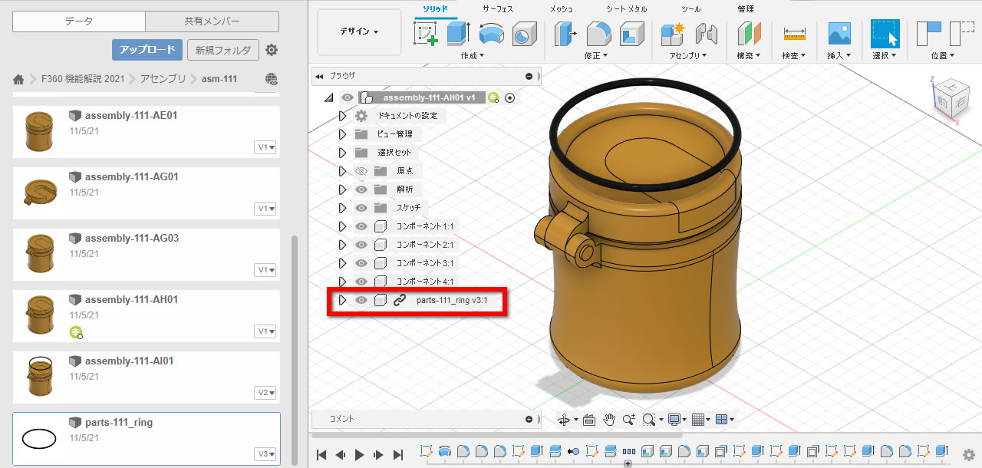982x468 pixels.
Task: Expand ドキュメントの設定 tree node
Action: click(x=343, y=116)
